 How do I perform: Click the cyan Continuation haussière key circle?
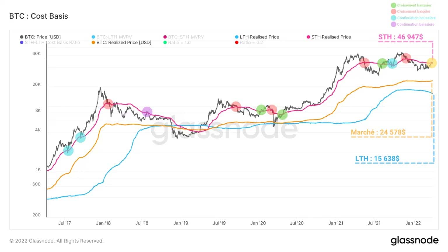tap(393, 18)
